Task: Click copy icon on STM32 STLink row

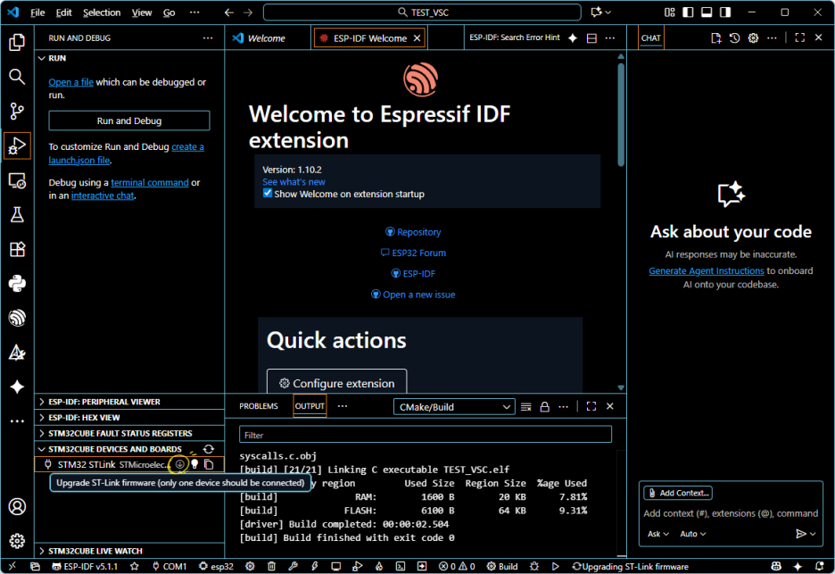Action: click(x=210, y=464)
